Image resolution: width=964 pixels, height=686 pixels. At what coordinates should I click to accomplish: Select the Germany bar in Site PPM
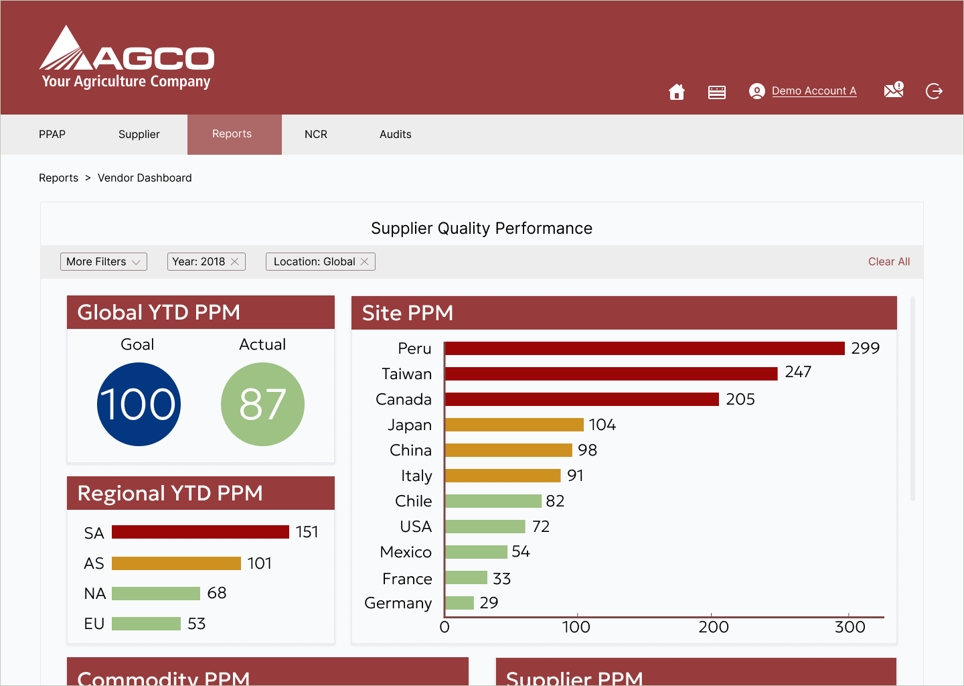point(459,603)
